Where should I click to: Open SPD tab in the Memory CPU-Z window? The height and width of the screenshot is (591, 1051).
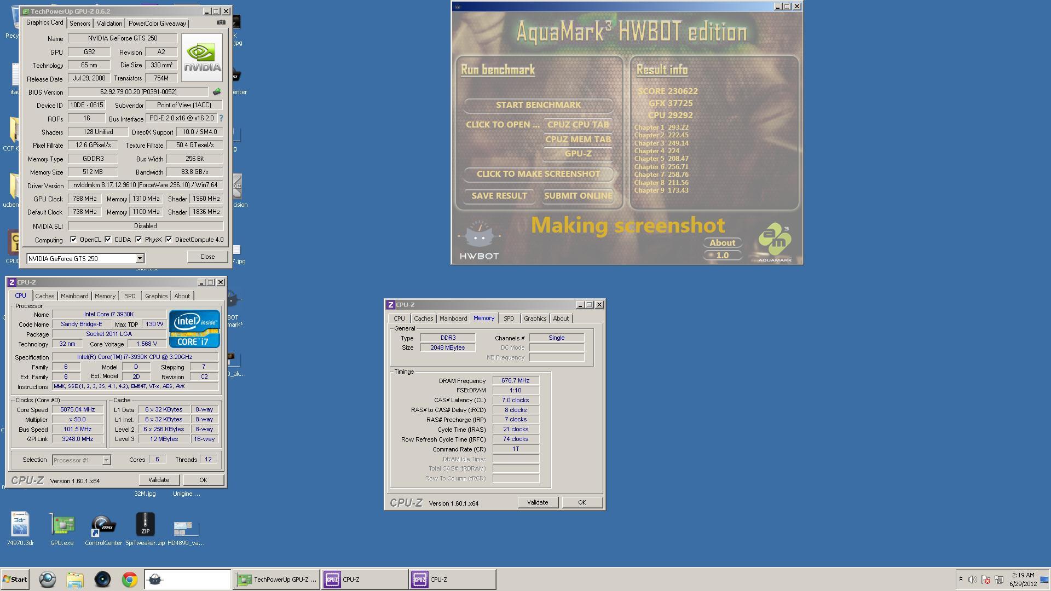509,318
